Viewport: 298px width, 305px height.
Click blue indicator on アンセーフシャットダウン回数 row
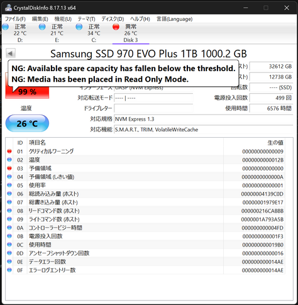tap(9, 253)
